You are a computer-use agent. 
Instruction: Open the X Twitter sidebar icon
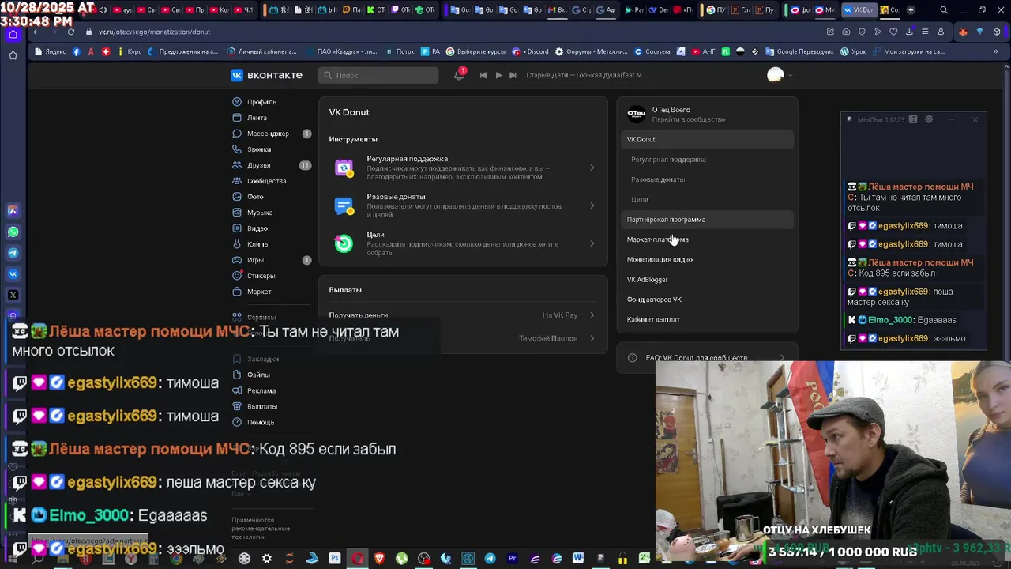tap(13, 295)
